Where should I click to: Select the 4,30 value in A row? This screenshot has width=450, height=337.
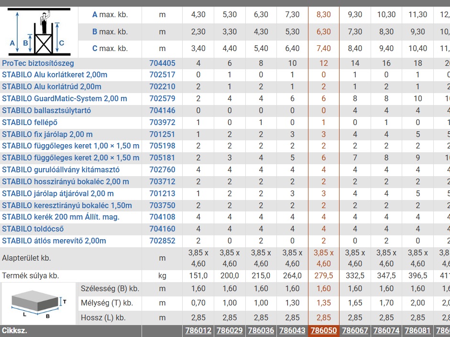click(198, 15)
